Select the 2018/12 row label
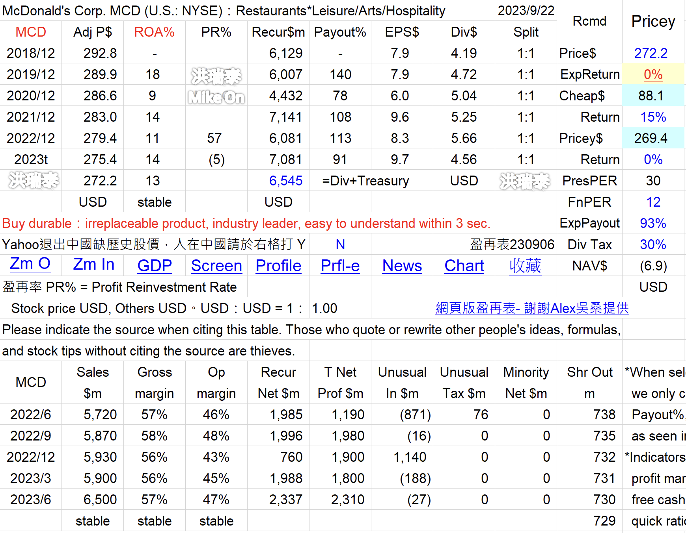The width and height of the screenshot is (686, 533). (x=31, y=53)
